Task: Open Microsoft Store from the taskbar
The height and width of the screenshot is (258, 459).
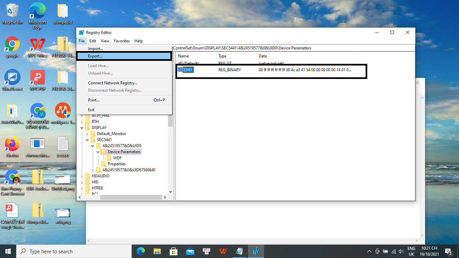Action: point(174,251)
